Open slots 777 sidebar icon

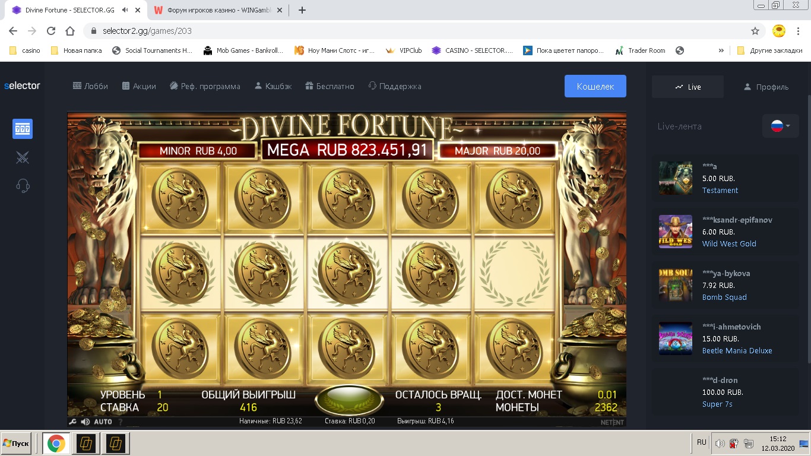[x=23, y=129]
